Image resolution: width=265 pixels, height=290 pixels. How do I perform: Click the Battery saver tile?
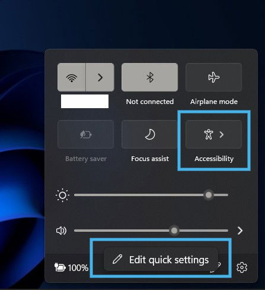coord(85,134)
